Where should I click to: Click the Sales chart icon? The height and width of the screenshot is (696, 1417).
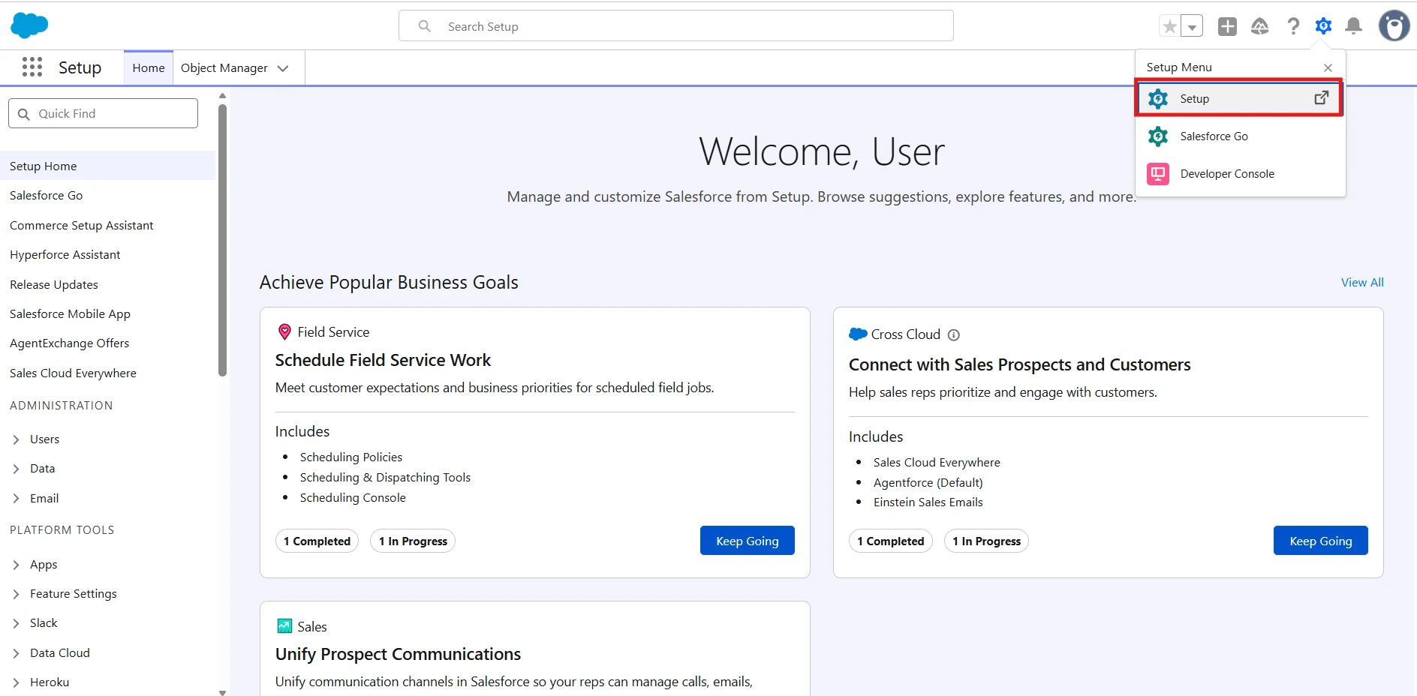point(284,626)
